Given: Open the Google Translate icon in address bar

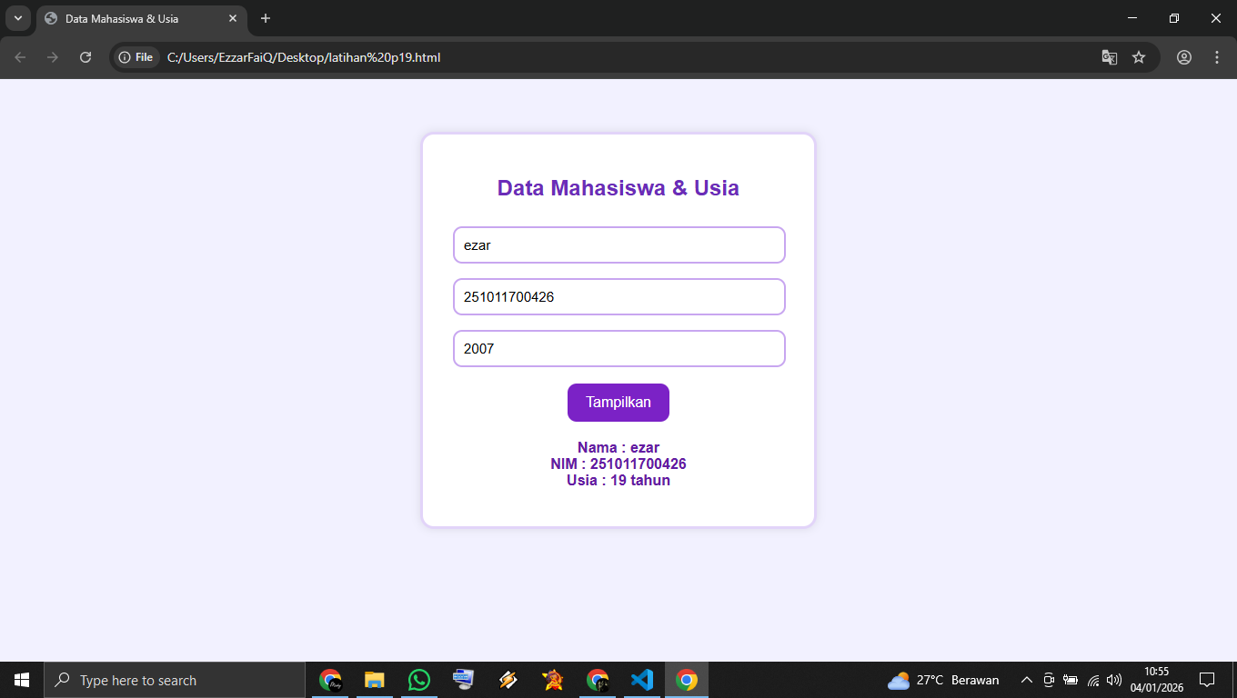Looking at the screenshot, I should (x=1110, y=57).
